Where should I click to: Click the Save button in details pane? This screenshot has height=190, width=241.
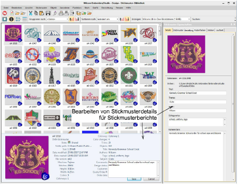pos(134,179)
